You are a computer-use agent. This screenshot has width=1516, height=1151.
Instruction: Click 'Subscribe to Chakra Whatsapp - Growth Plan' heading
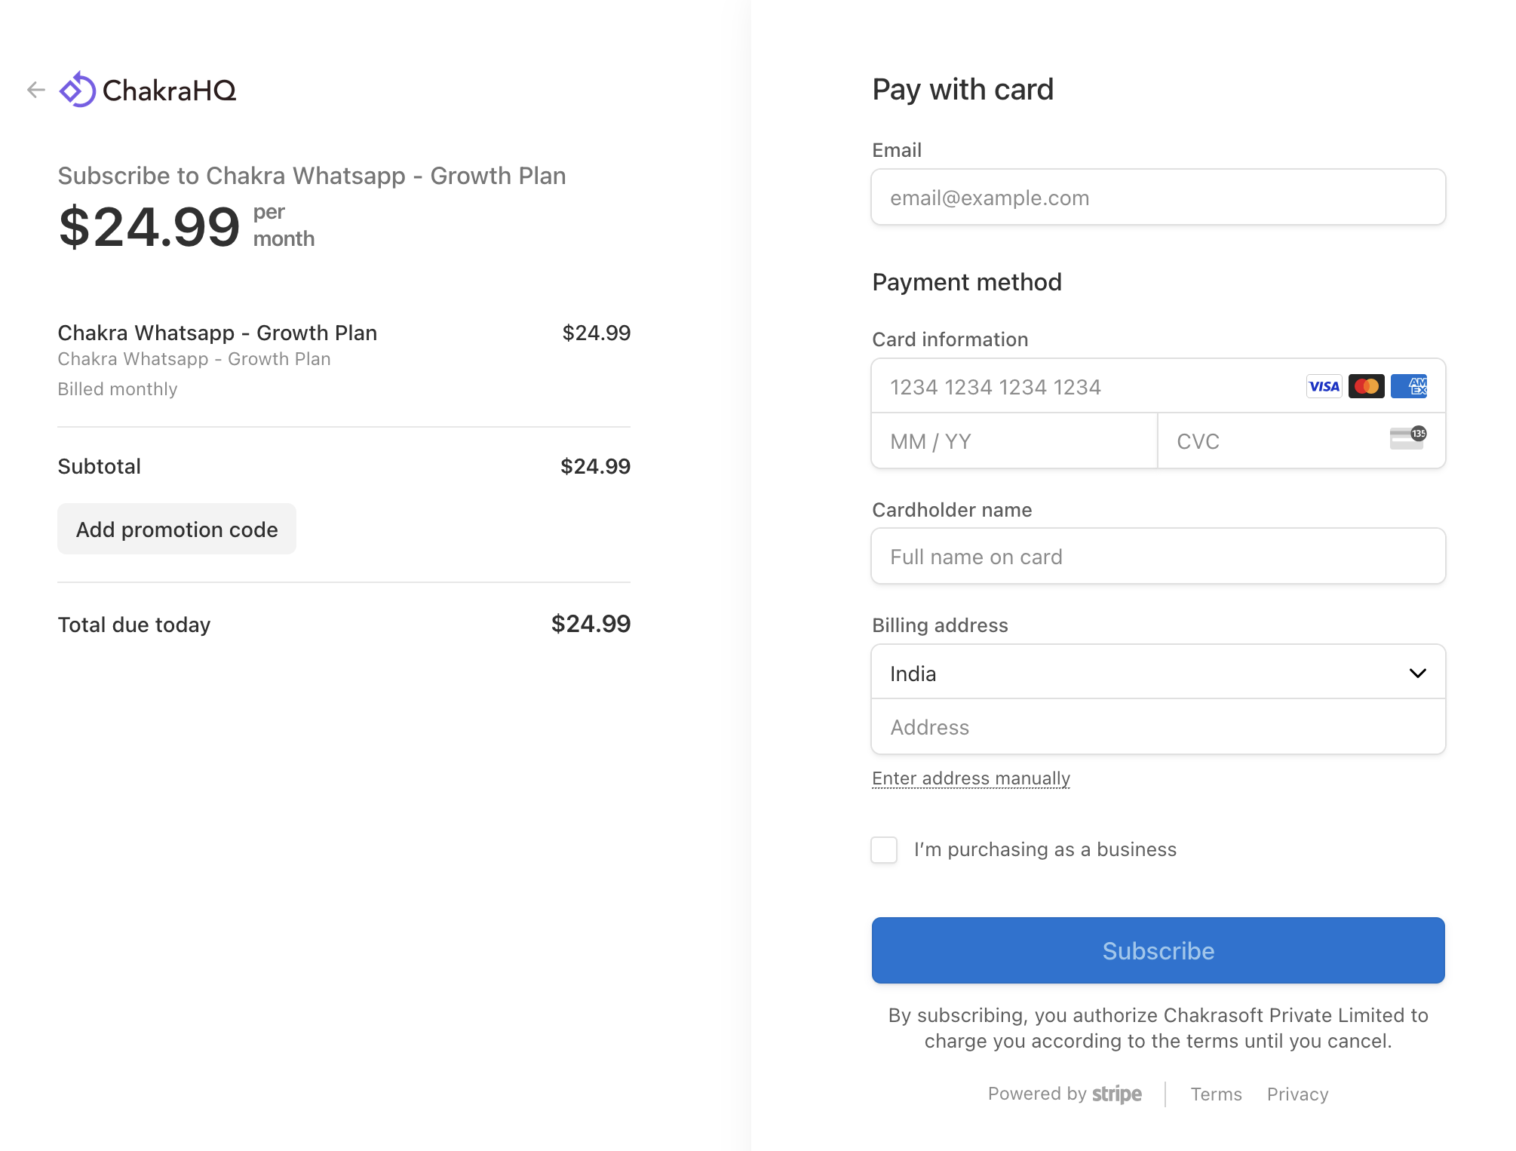click(x=311, y=176)
